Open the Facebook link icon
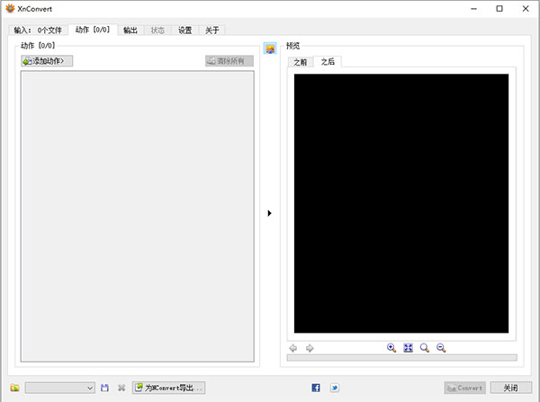540x402 pixels. (x=316, y=388)
